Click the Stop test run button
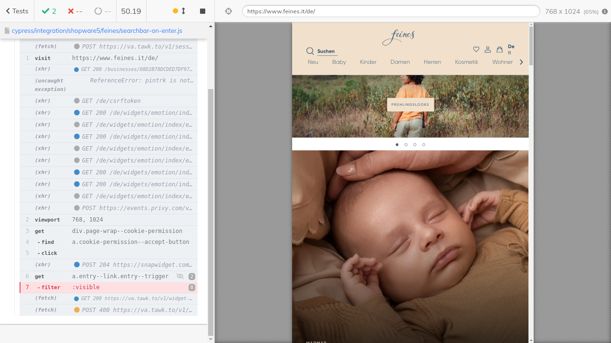 tap(202, 11)
